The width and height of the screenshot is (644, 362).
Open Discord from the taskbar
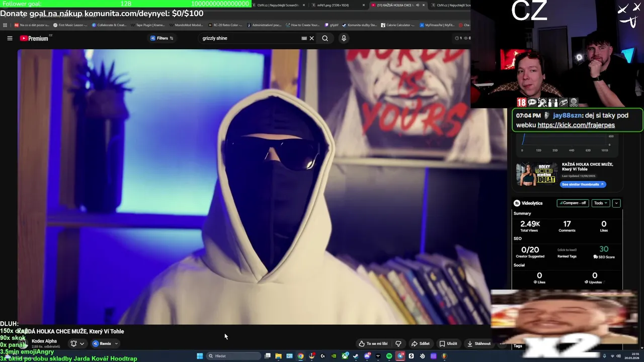click(367, 356)
